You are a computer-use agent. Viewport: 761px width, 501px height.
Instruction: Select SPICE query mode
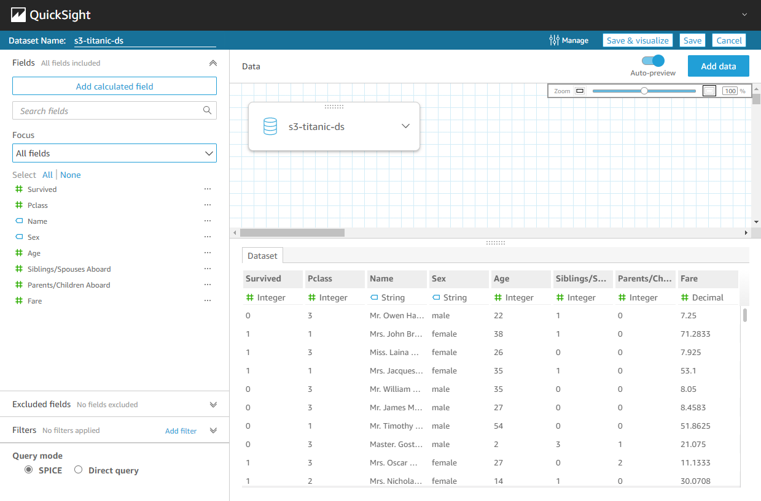(x=29, y=470)
